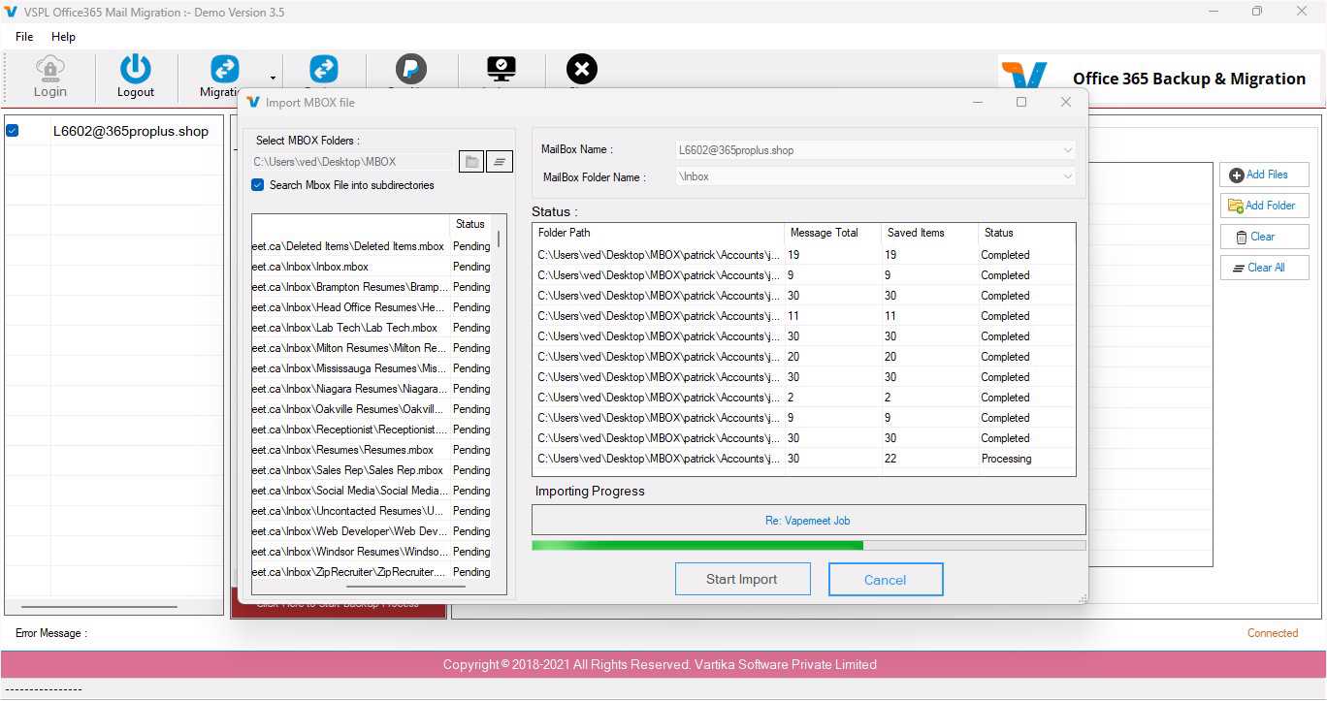Select the Receptionist mbox row
This screenshot has width=1327, height=701.
point(372,430)
